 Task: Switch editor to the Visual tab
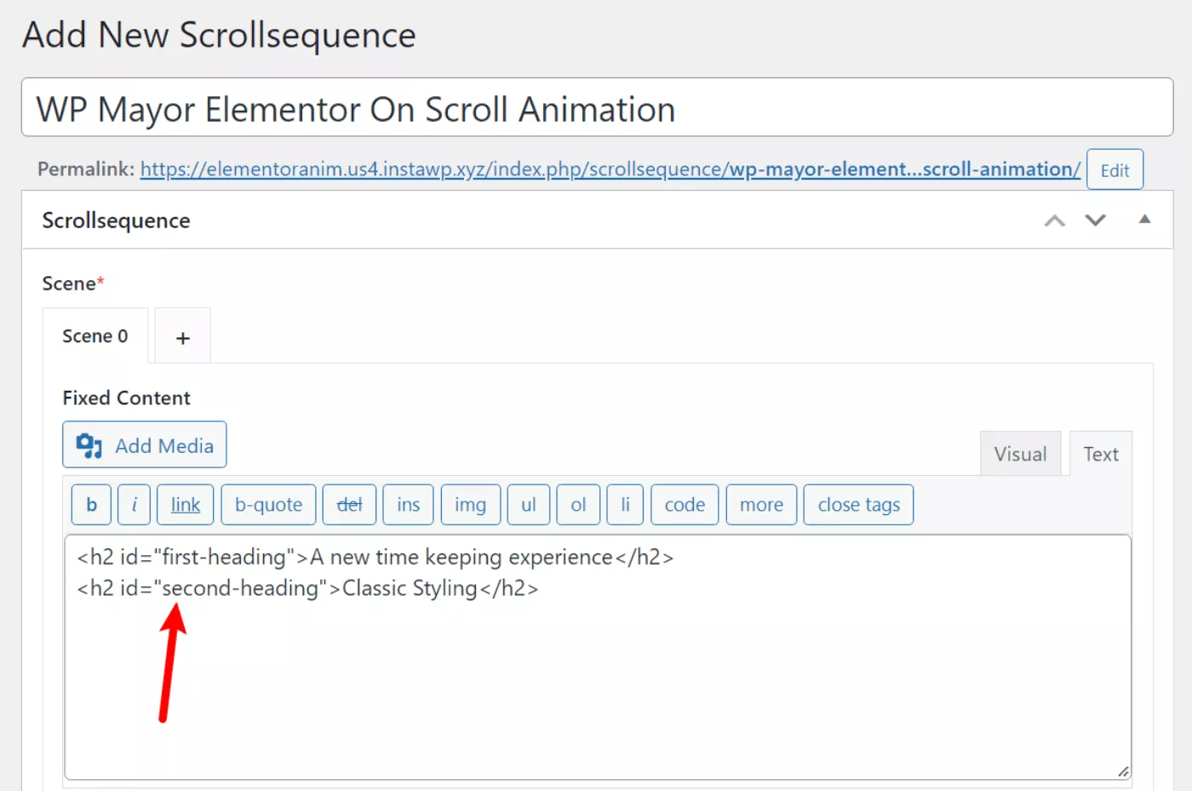(1020, 454)
